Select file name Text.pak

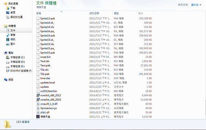click(45, 65)
